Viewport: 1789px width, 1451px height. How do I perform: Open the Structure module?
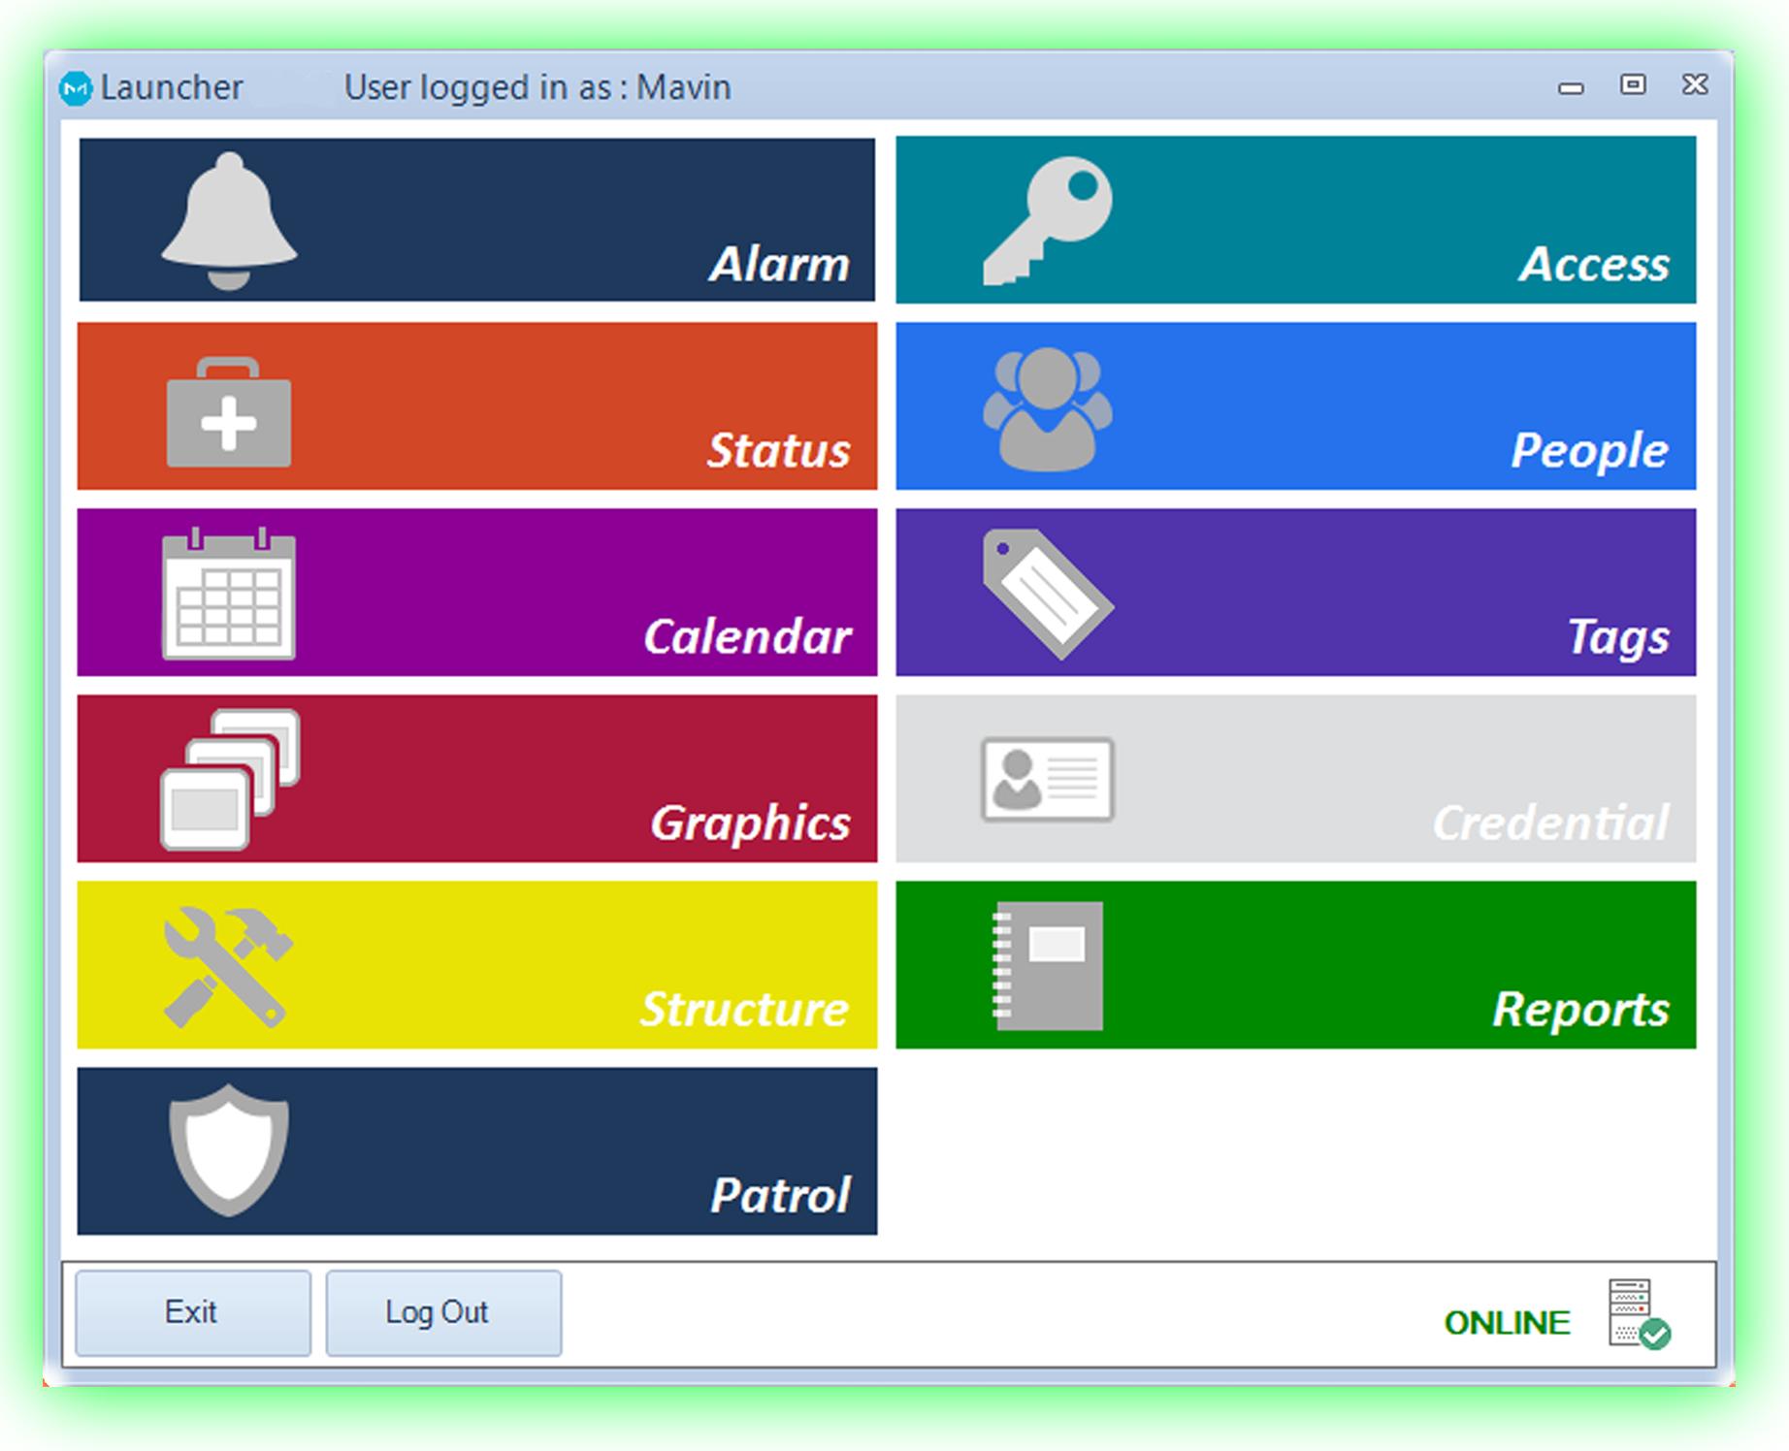coord(475,965)
